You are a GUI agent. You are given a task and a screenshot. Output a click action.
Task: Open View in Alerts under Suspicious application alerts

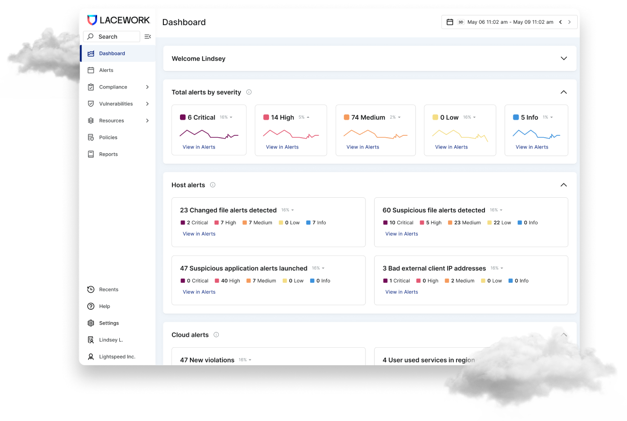click(199, 292)
